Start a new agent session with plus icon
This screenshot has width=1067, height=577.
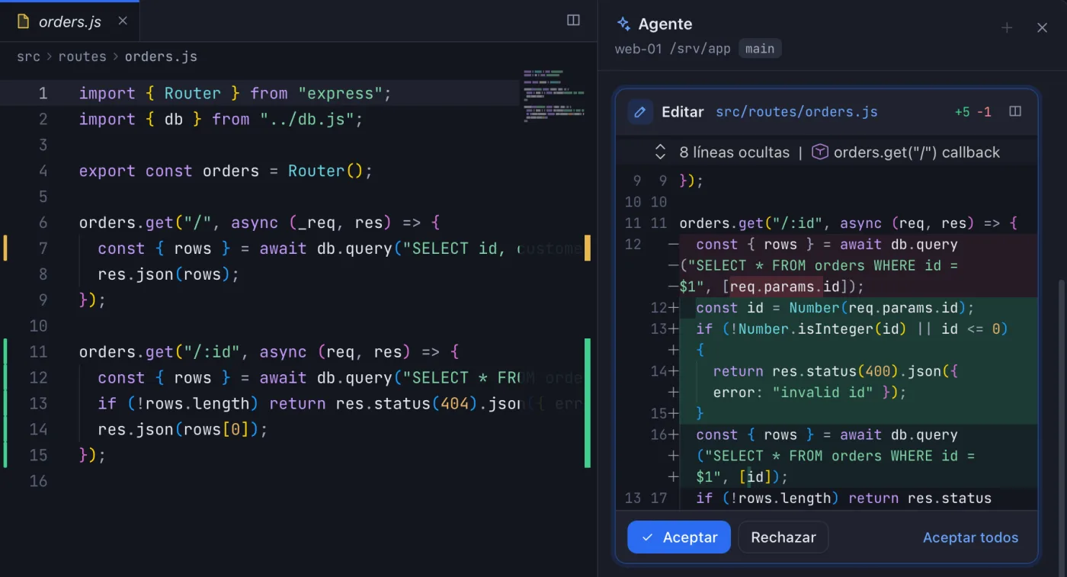pos(1007,27)
